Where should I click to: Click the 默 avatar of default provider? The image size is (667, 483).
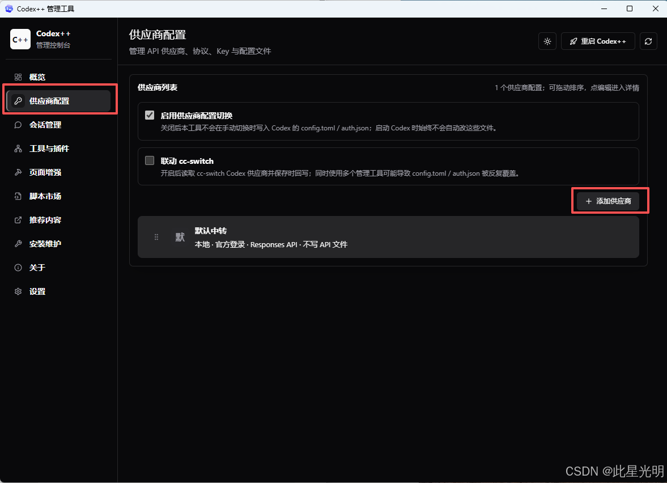click(x=180, y=237)
